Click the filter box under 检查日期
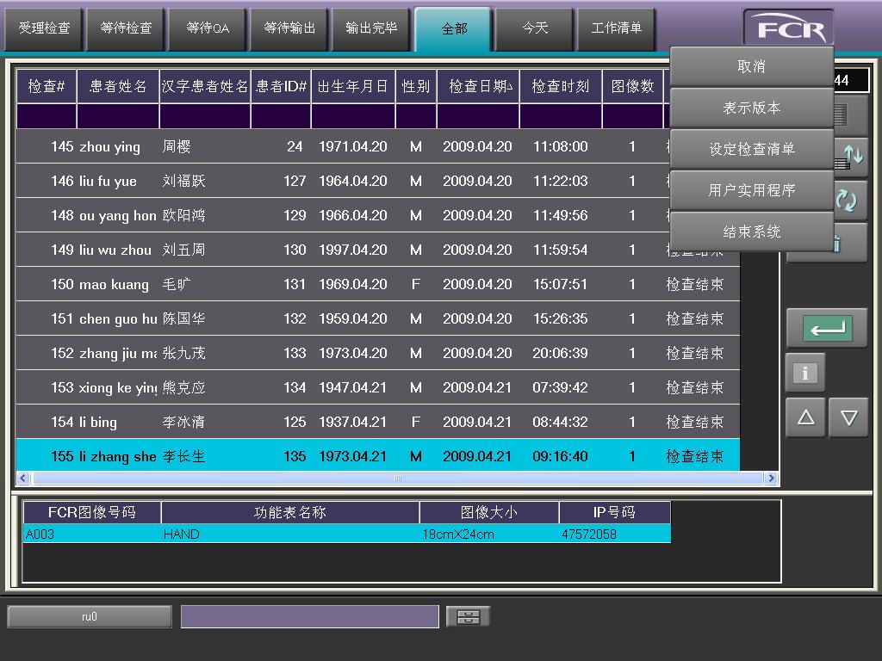 click(x=478, y=116)
